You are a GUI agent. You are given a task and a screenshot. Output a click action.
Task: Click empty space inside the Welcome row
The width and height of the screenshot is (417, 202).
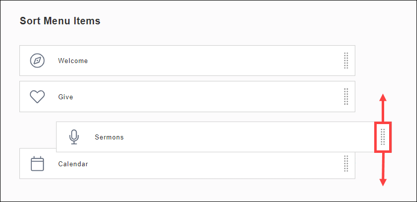coord(209,61)
